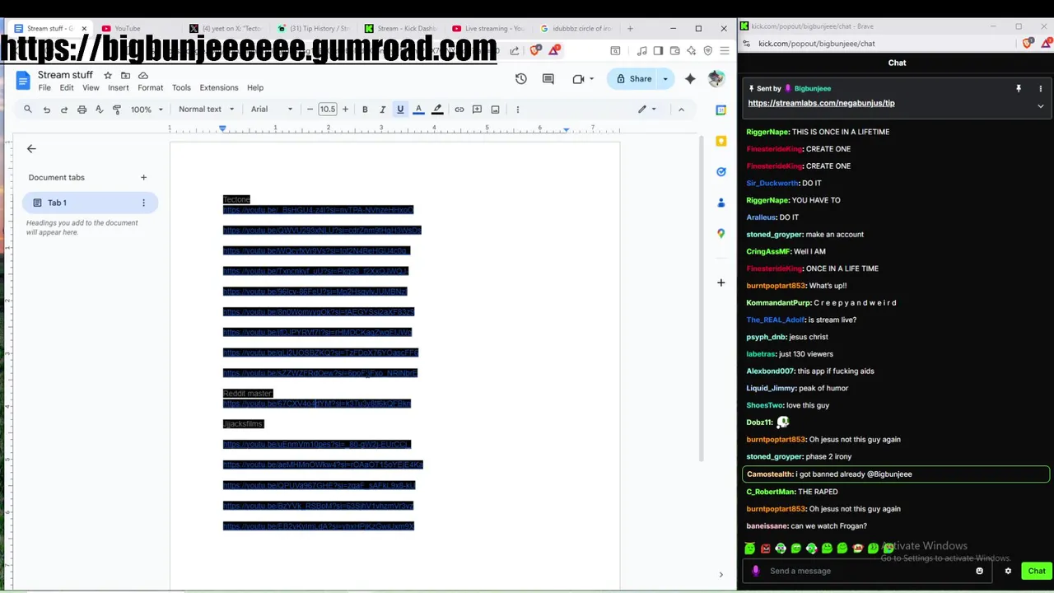This screenshot has height=593, width=1054.
Task: Undo the last edit in Docs
Action: pos(46,110)
